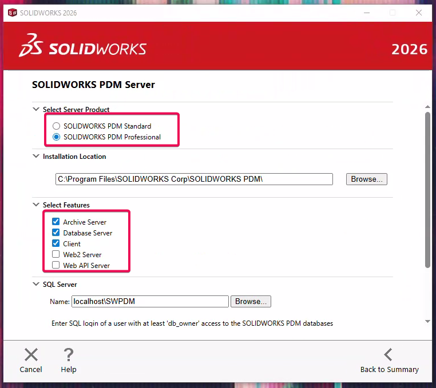Browse for the SQL Server name
Image resolution: width=436 pixels, height=388 pixels.
(x=250, y=301)
